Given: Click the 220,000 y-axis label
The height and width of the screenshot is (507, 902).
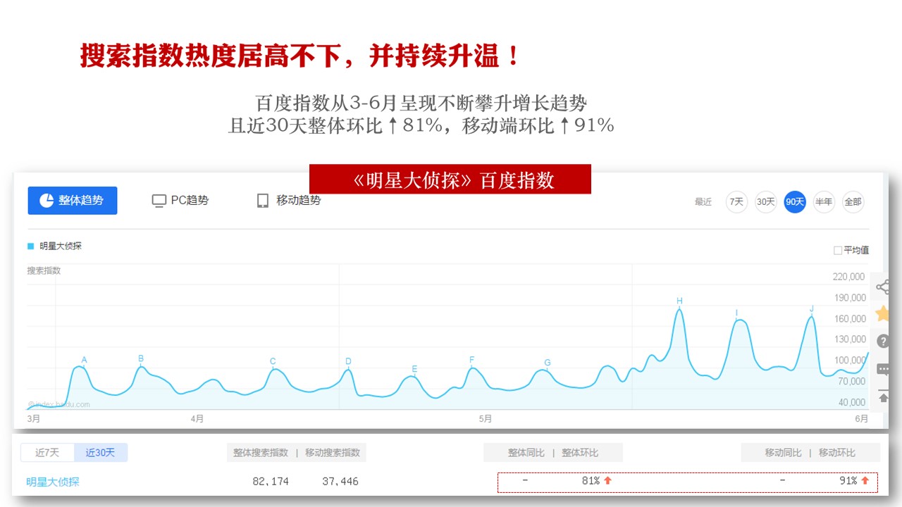Looking at the screenshot, I should coord(849,277).
